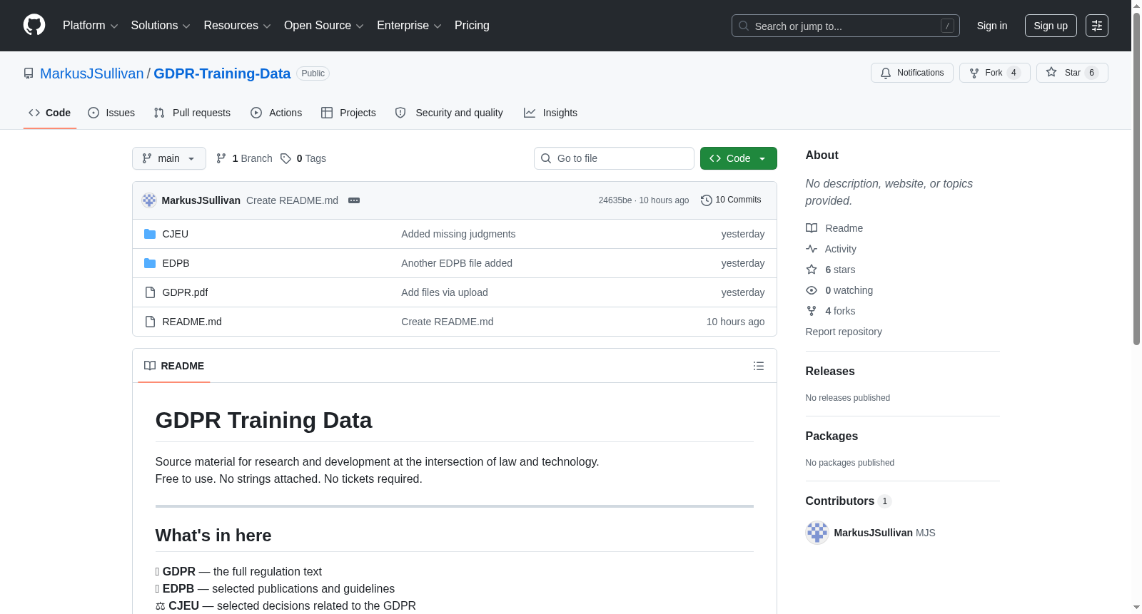
Task: Click the star icon beside 6 stars
Action: click(x=812, y=270)
